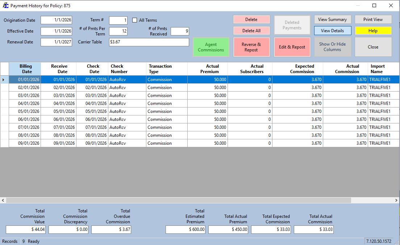This screenshot has height=245, width=400.
Task: Select billing date 02/01/2026 cell
Action: tap(25, 87)
